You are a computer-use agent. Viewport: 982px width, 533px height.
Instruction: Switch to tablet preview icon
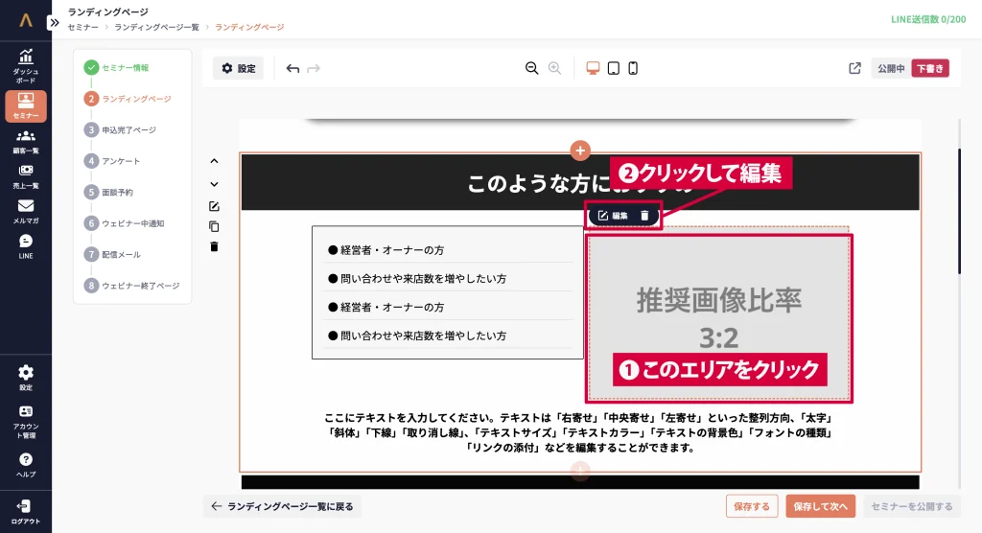point(613,68)
